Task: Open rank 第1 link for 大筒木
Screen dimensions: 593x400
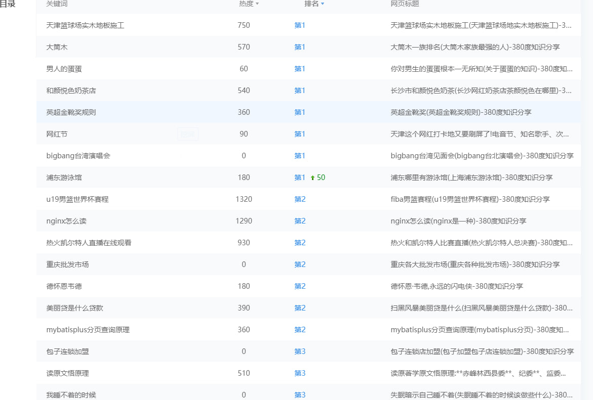Action: click(300, 47)
